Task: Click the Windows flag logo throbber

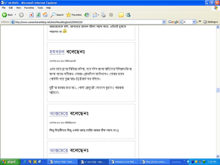Action: (x=216, y=8)
